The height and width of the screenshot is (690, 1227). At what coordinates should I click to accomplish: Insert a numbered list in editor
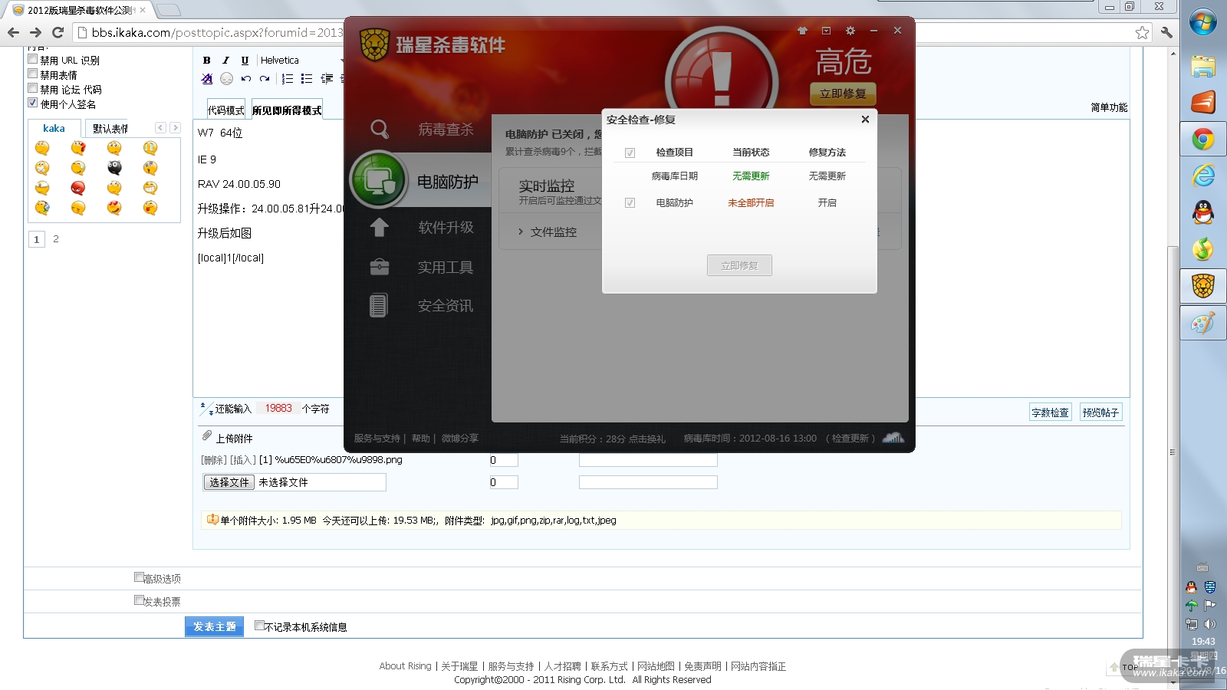288,78
